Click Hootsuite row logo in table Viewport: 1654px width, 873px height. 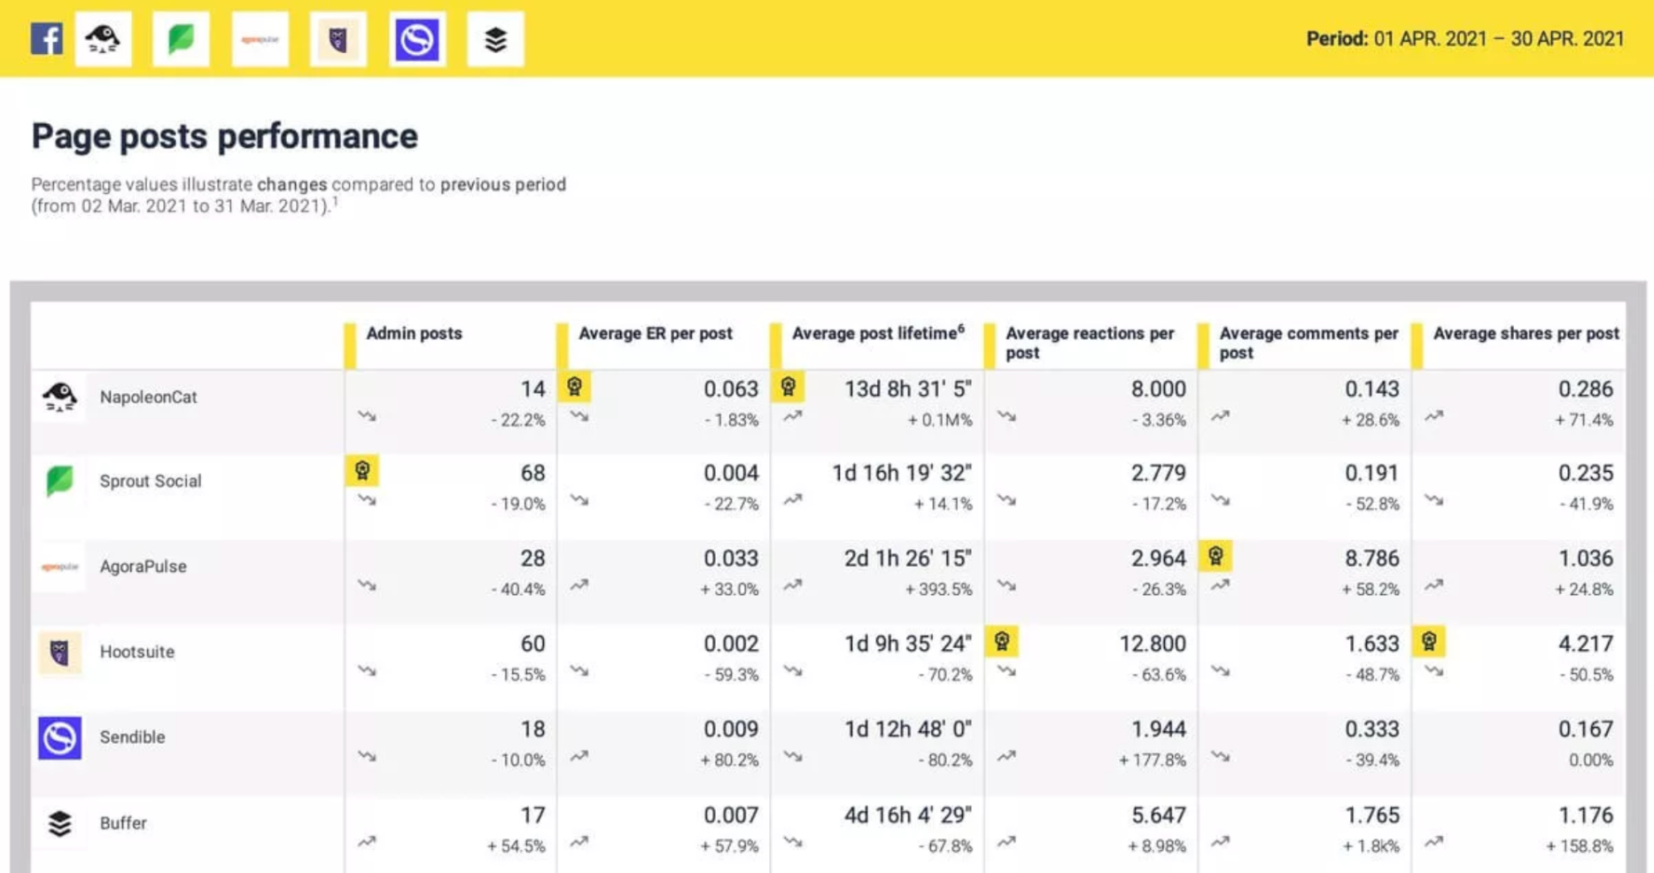coord(60,653)
